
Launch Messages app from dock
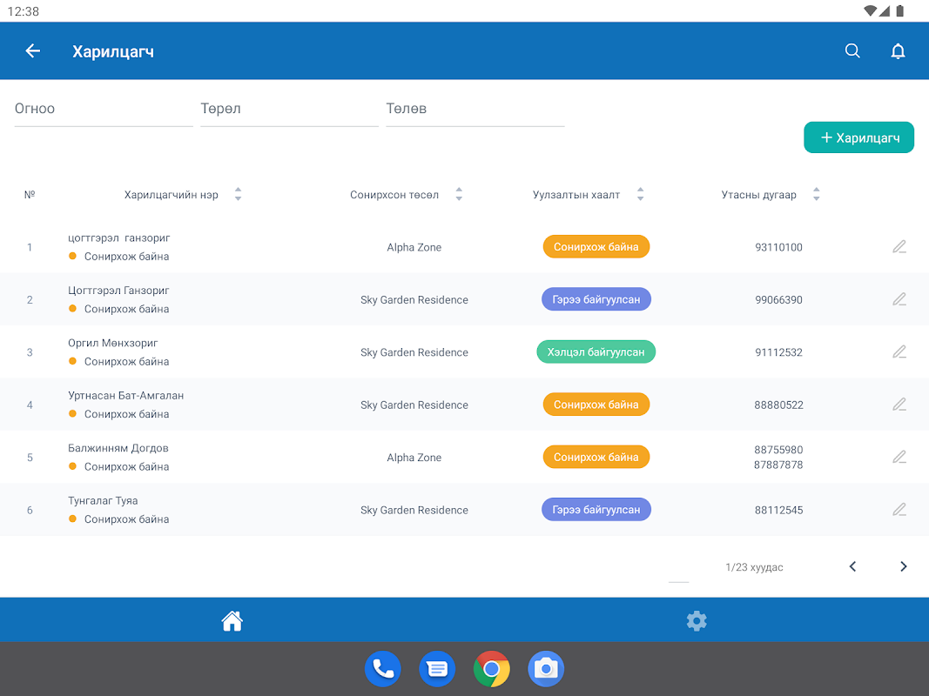(x=437, y=669)
